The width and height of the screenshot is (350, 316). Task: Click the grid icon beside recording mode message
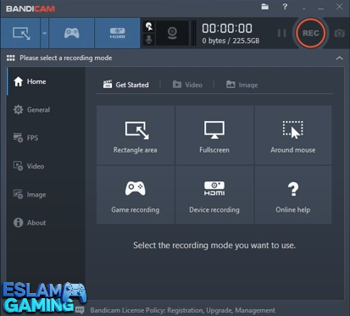[11, 58]
